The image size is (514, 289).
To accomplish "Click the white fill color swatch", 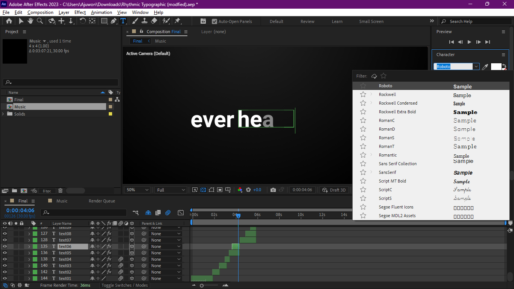I will tap(496, 67).
